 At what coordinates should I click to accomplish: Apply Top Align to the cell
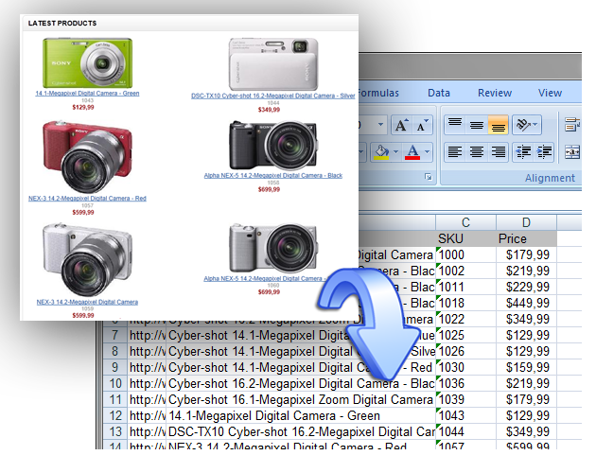click(455, 125)
